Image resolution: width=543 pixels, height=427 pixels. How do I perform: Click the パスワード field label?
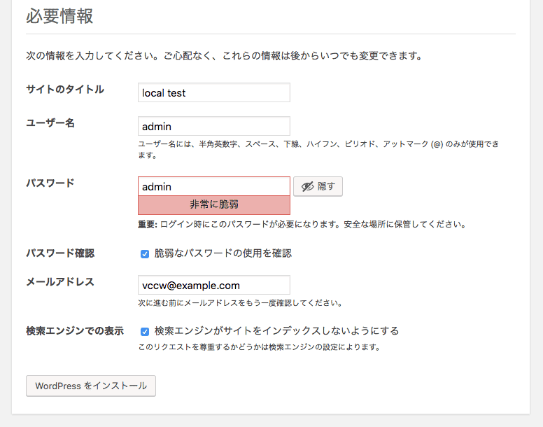[50, 183]
